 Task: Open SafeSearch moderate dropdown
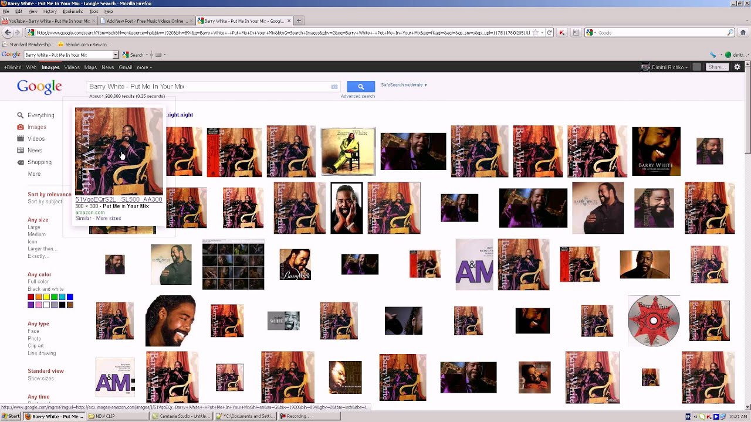[404, 85]
